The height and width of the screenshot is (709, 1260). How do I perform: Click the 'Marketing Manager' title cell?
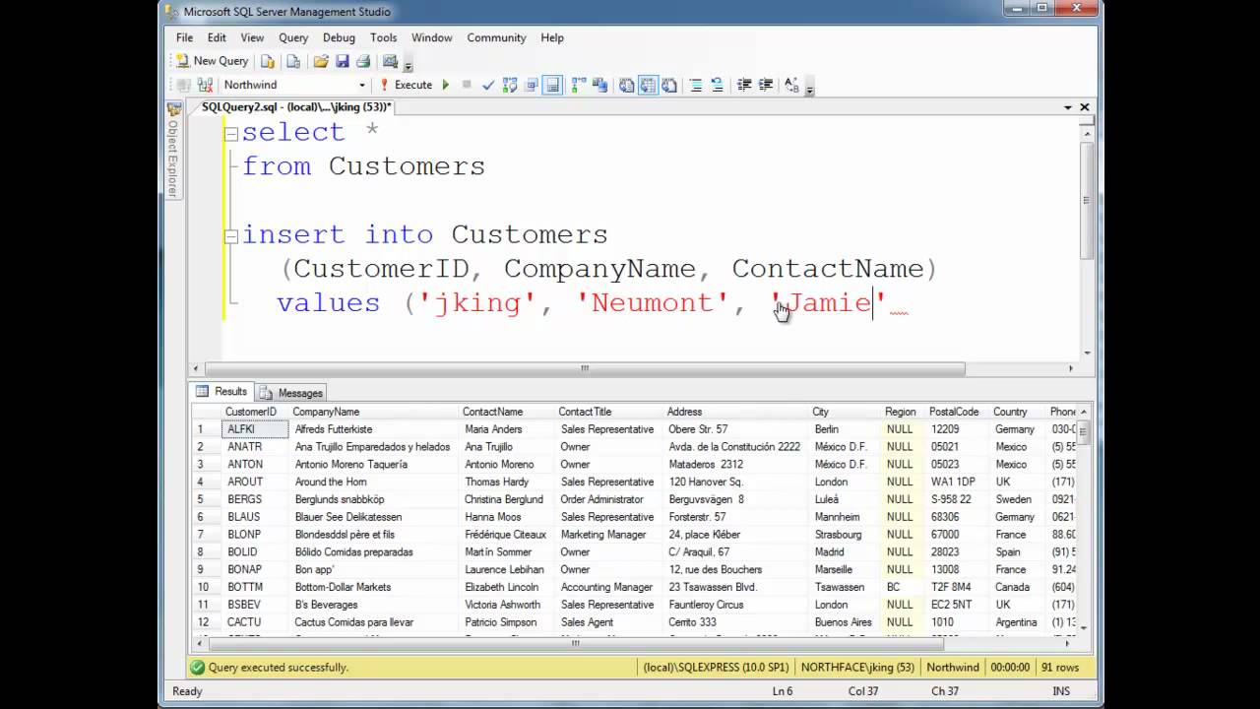coord(610,535)
